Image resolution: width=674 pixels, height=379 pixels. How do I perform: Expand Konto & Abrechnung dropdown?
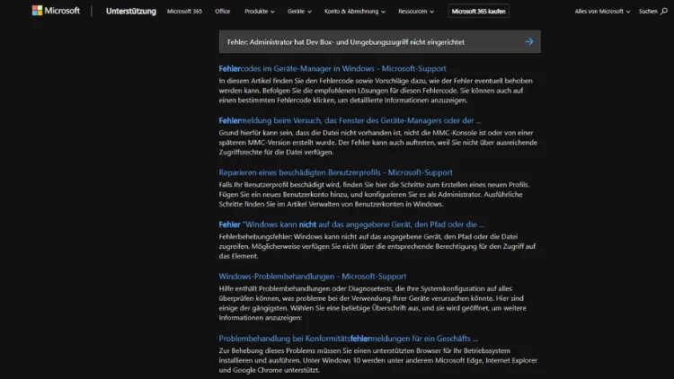(x=355, y=11)
